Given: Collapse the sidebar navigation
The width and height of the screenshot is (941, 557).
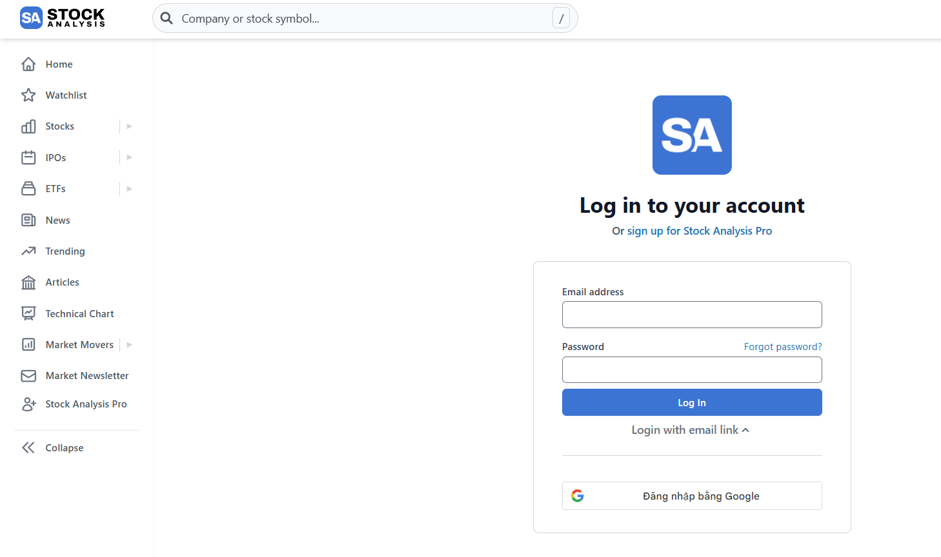Looking at the screenshot, I should coord(28,447).
